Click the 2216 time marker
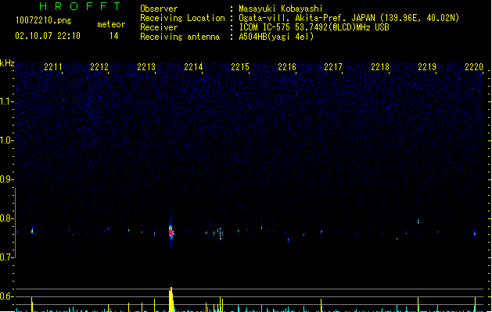 click(x=287, y=67)
